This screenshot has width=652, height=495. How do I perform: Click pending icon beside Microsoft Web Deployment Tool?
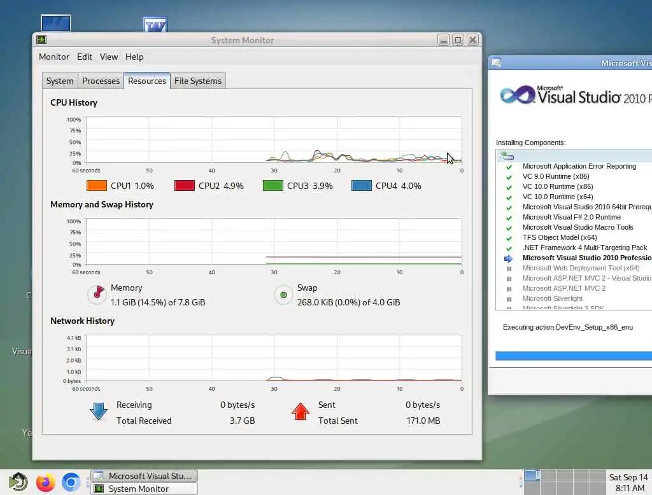pyautogui.click(x=509, y=268)
